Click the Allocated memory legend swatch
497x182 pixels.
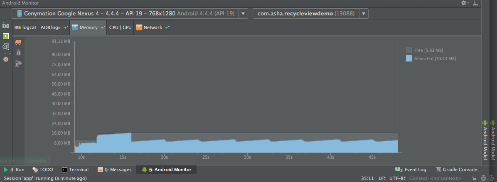[409, 58]
